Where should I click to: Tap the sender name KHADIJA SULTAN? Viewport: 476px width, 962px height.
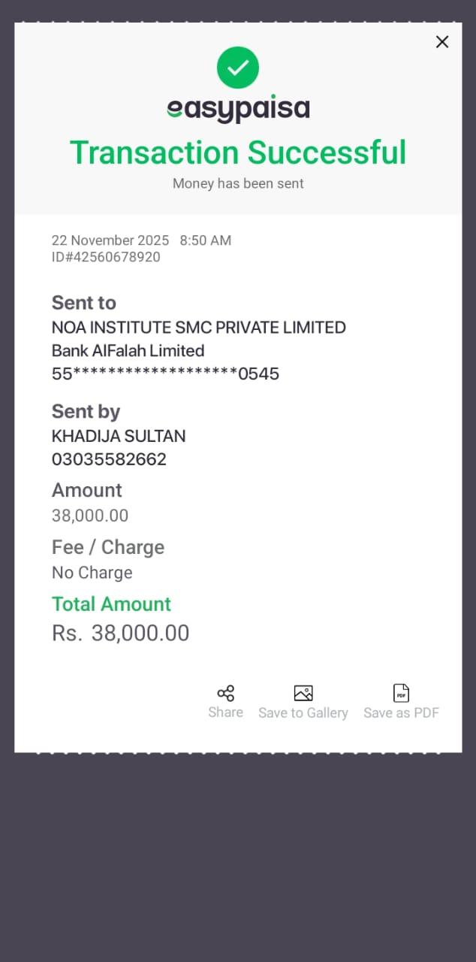click(x=119, y=437)
